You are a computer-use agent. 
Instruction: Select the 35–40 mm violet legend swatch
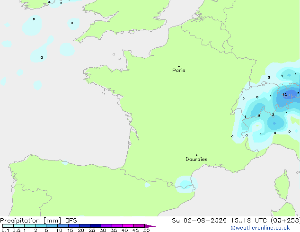(117, 226)
